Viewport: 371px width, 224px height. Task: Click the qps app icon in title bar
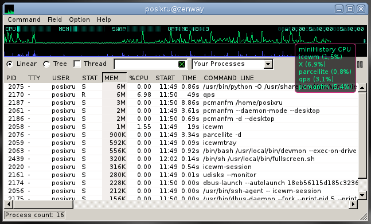[x=9, y=9]
